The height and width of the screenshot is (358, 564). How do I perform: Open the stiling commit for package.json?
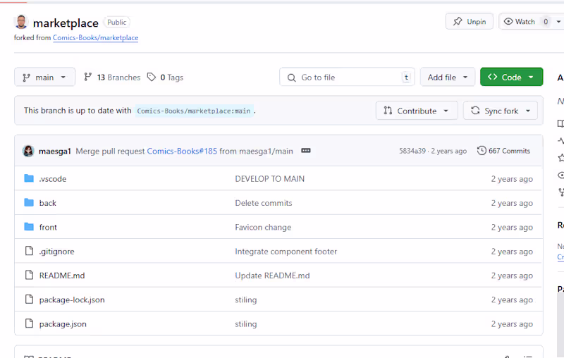click(x=246, y=324)
